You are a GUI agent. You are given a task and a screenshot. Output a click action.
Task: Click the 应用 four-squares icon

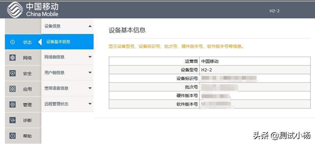(x=13, y=89)
